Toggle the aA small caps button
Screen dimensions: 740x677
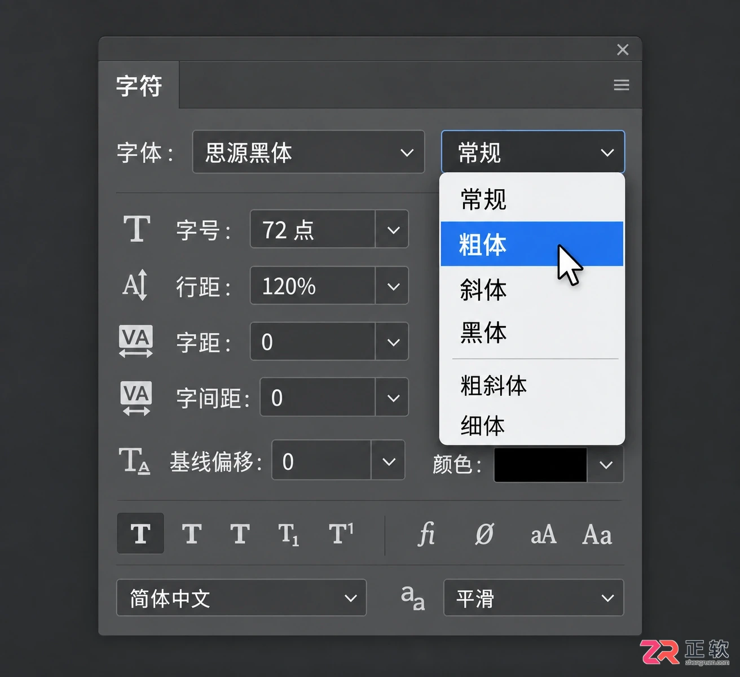[543, 534]
